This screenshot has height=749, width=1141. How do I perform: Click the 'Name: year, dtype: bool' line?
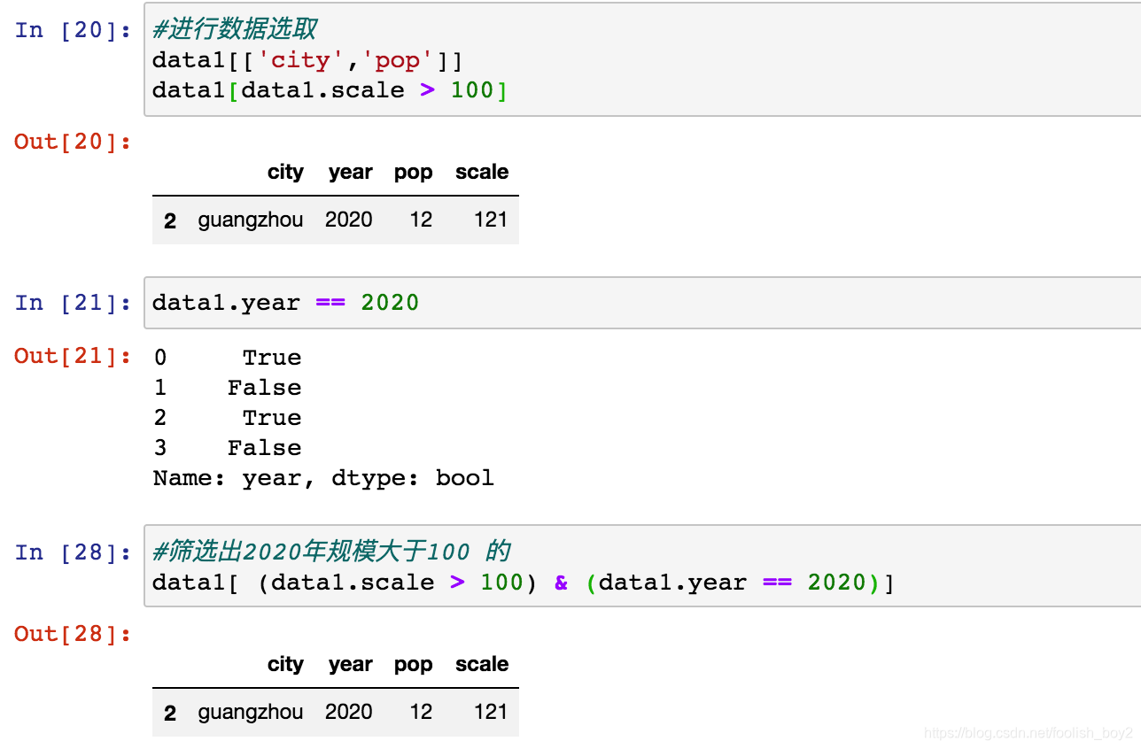323,478
